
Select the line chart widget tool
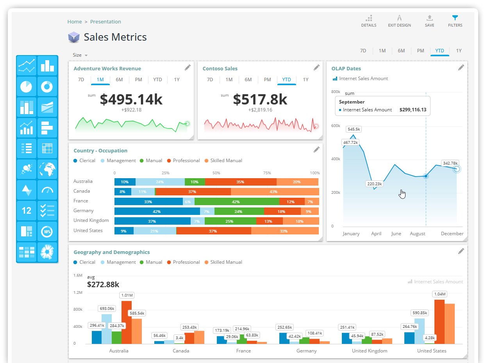(26, 66)
